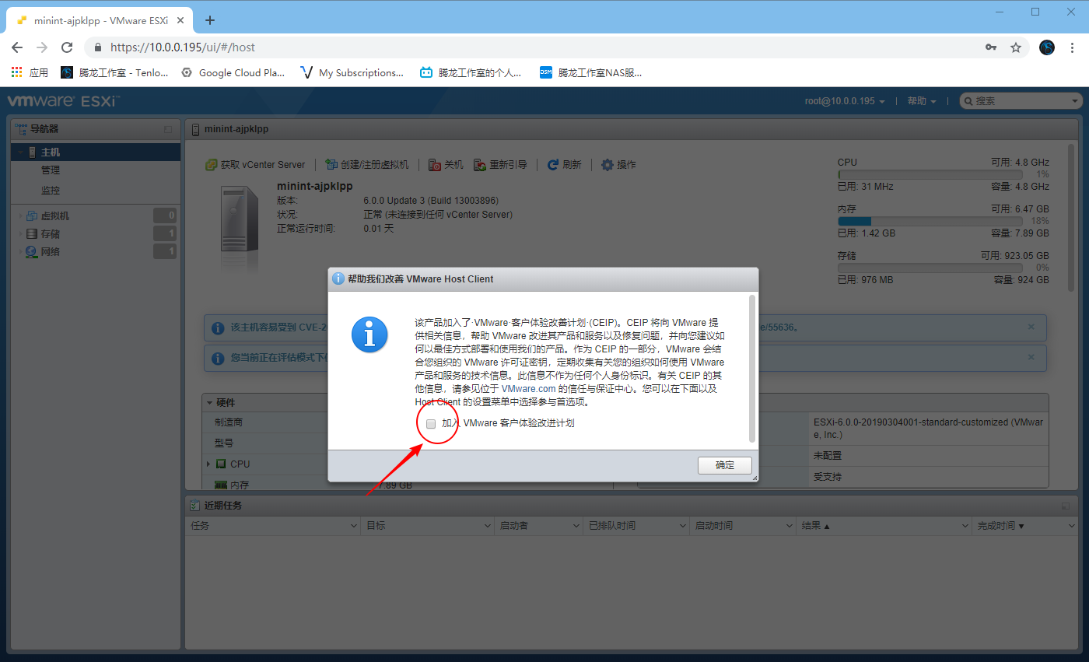Open the 腾龙工作室NAS服 bookmark
This screenshot has height=662, width=1089.
click(x=591, y=72)
